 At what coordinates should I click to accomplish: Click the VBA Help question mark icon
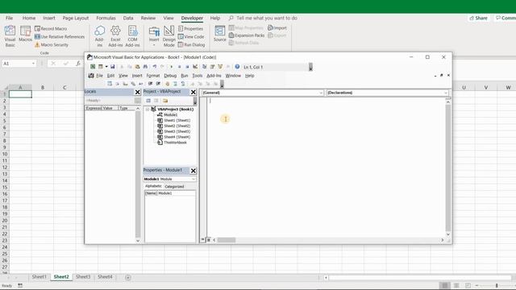237,67
